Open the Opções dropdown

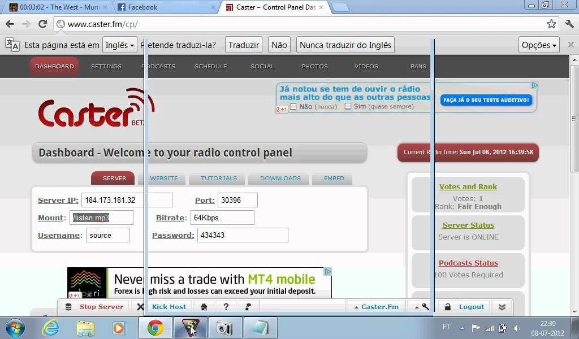coord(539,45)
